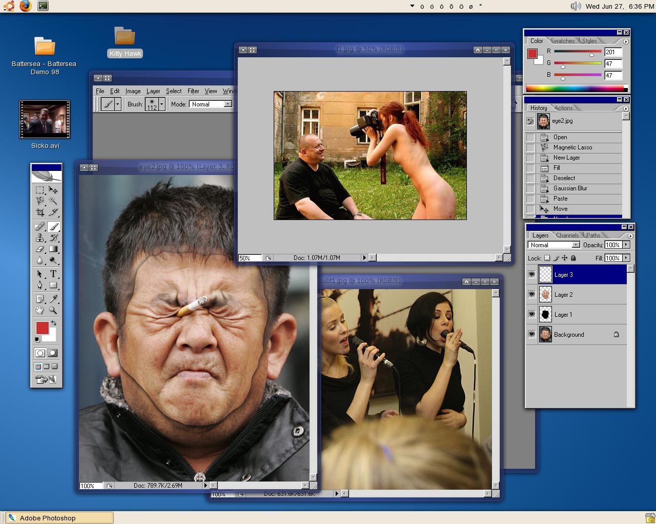Select the Eyedropper tool
Screen dimensions: 656x524
coord(53,299)
